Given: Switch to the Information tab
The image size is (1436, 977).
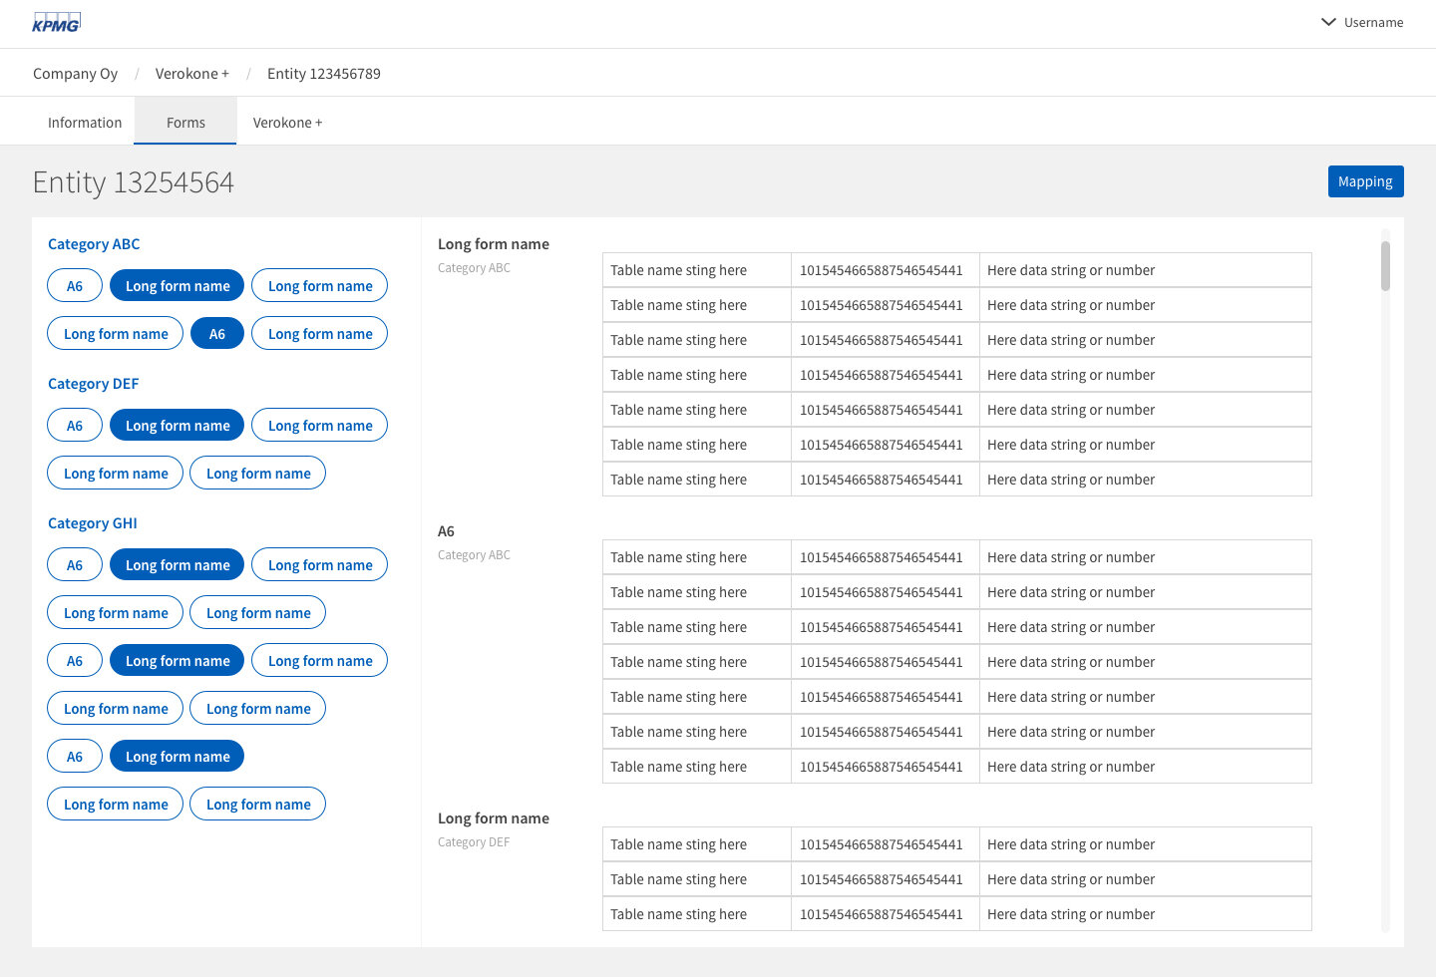Looking at the screenshot, I should click(85, 123).
